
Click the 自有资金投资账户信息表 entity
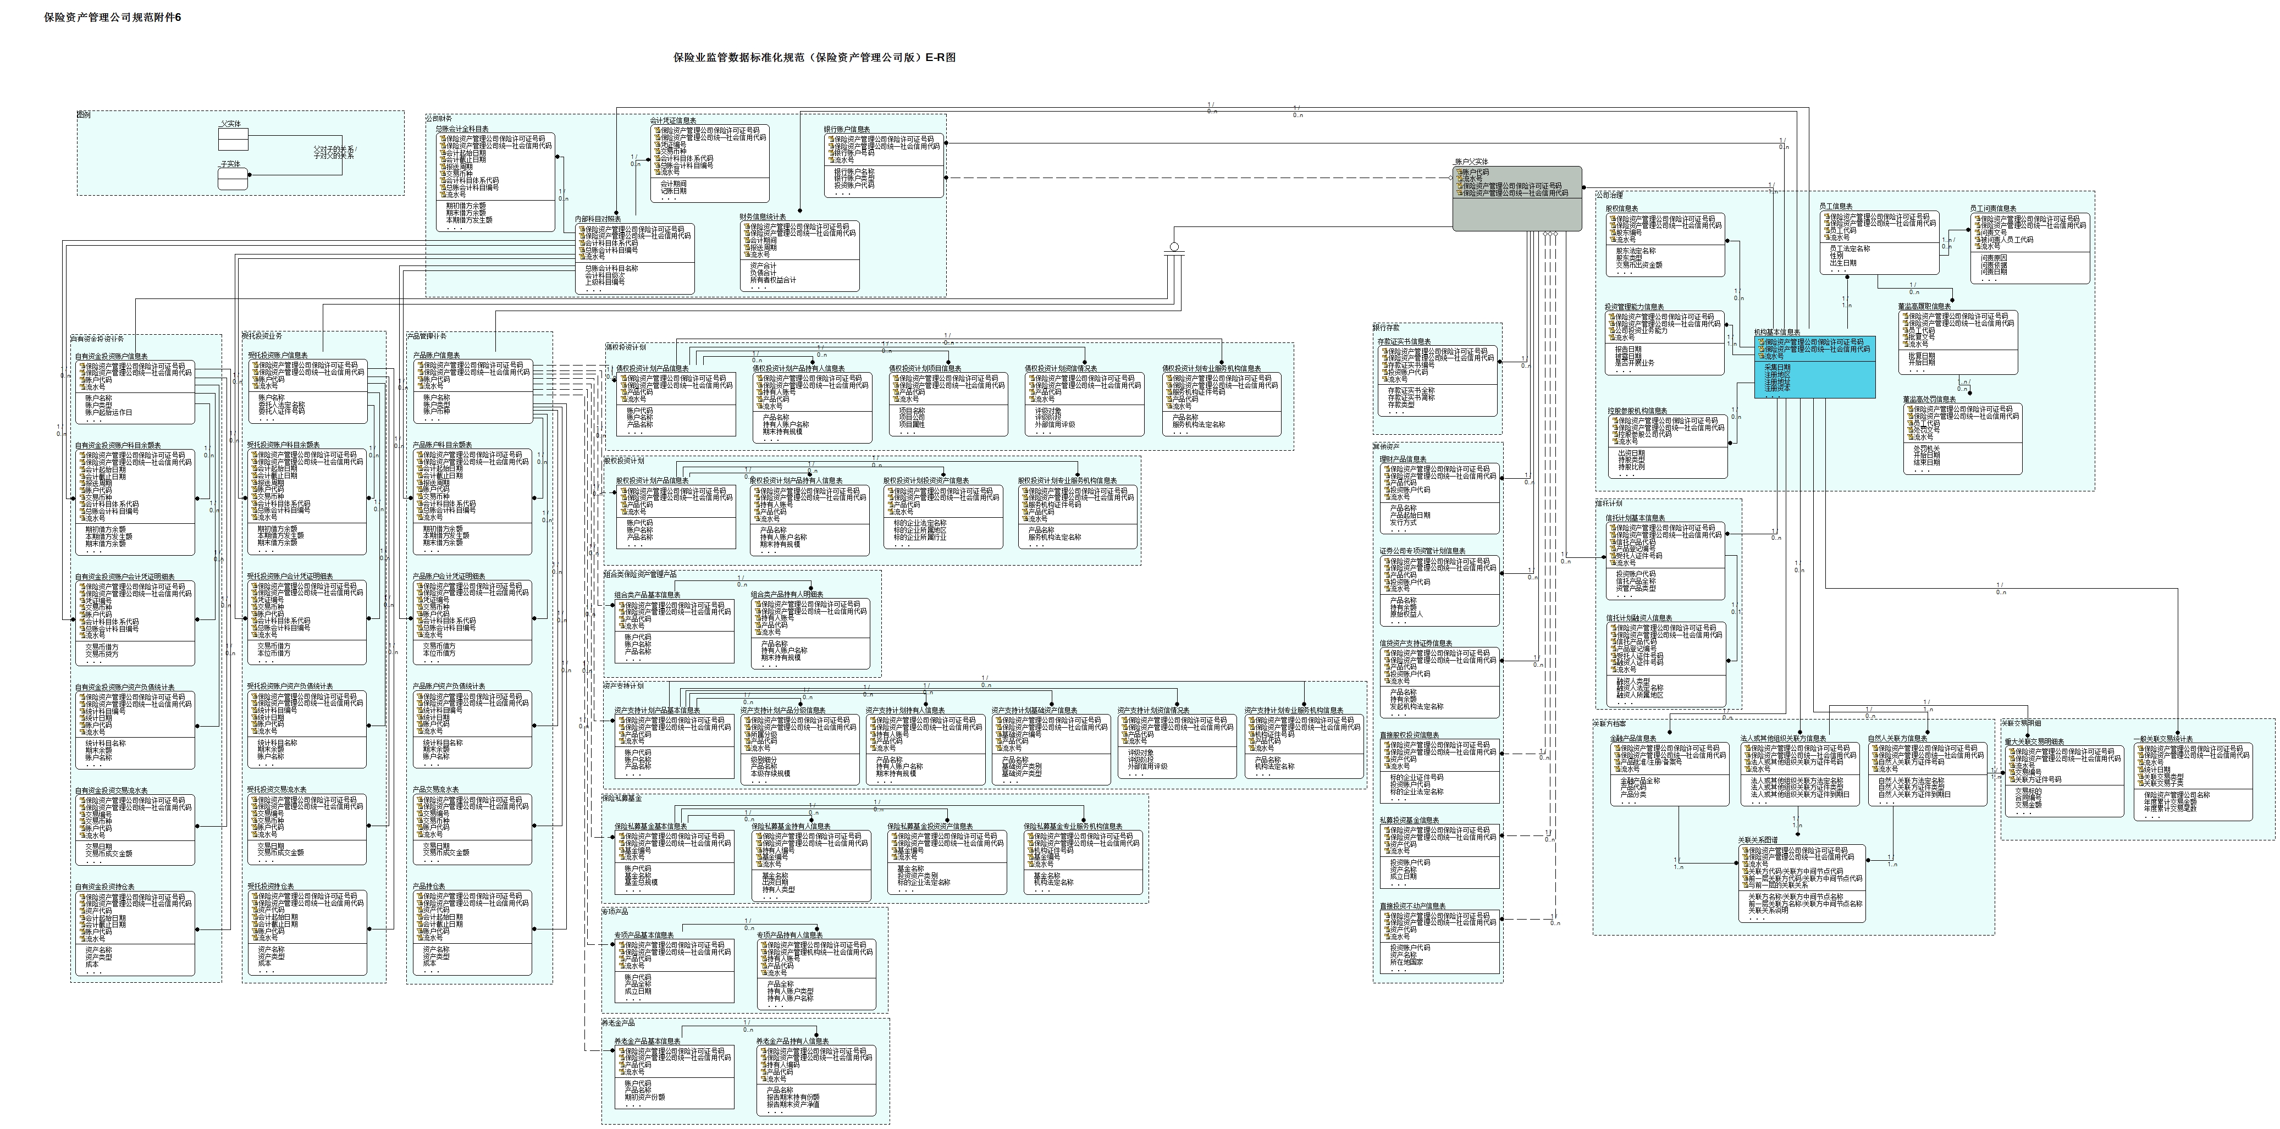(136, 391)
